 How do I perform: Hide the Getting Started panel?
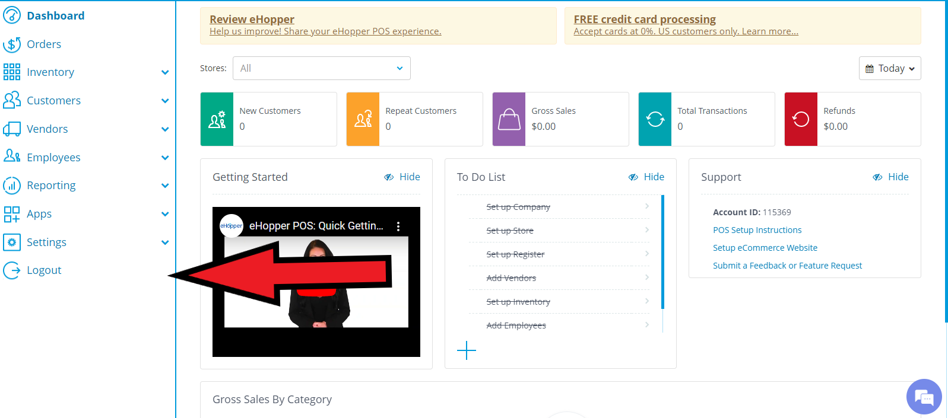tap(402, 177)
